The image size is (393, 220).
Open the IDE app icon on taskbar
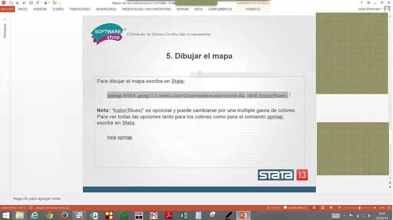[139, 215]
